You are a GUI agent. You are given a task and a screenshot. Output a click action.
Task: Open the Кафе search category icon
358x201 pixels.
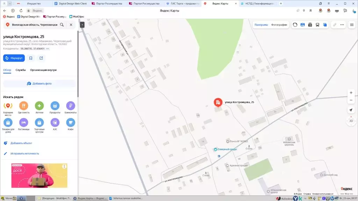tap(71, 123)
